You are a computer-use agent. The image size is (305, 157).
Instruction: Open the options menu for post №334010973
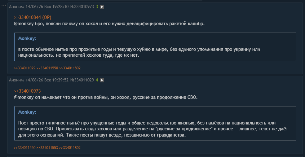coord(4,6)
